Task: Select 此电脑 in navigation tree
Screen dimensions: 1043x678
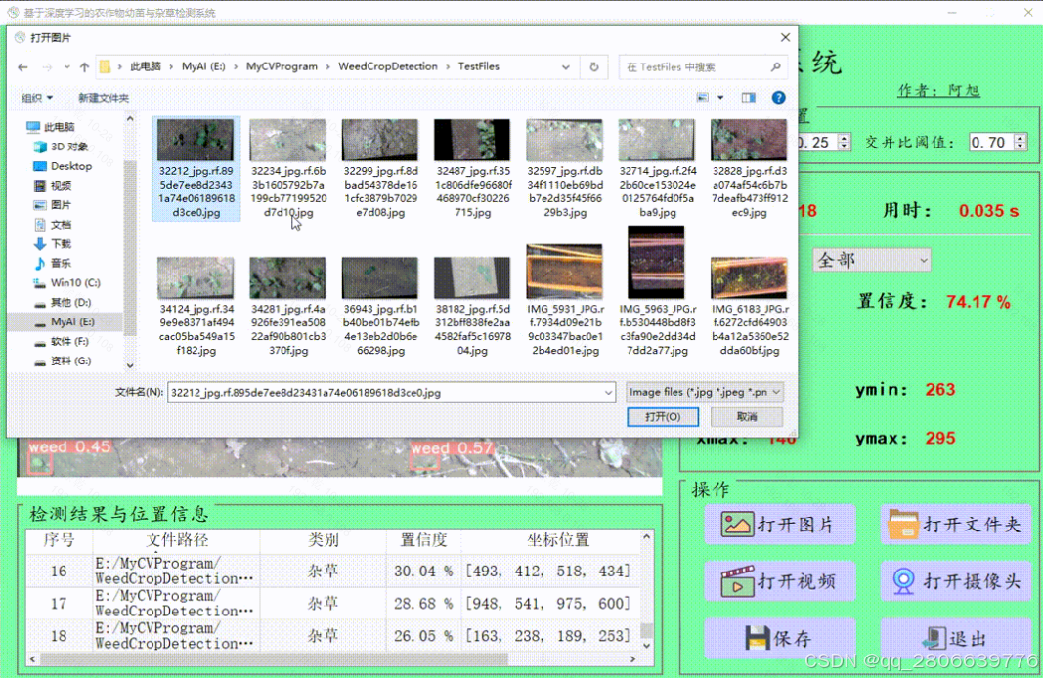Action: (51, 127)
